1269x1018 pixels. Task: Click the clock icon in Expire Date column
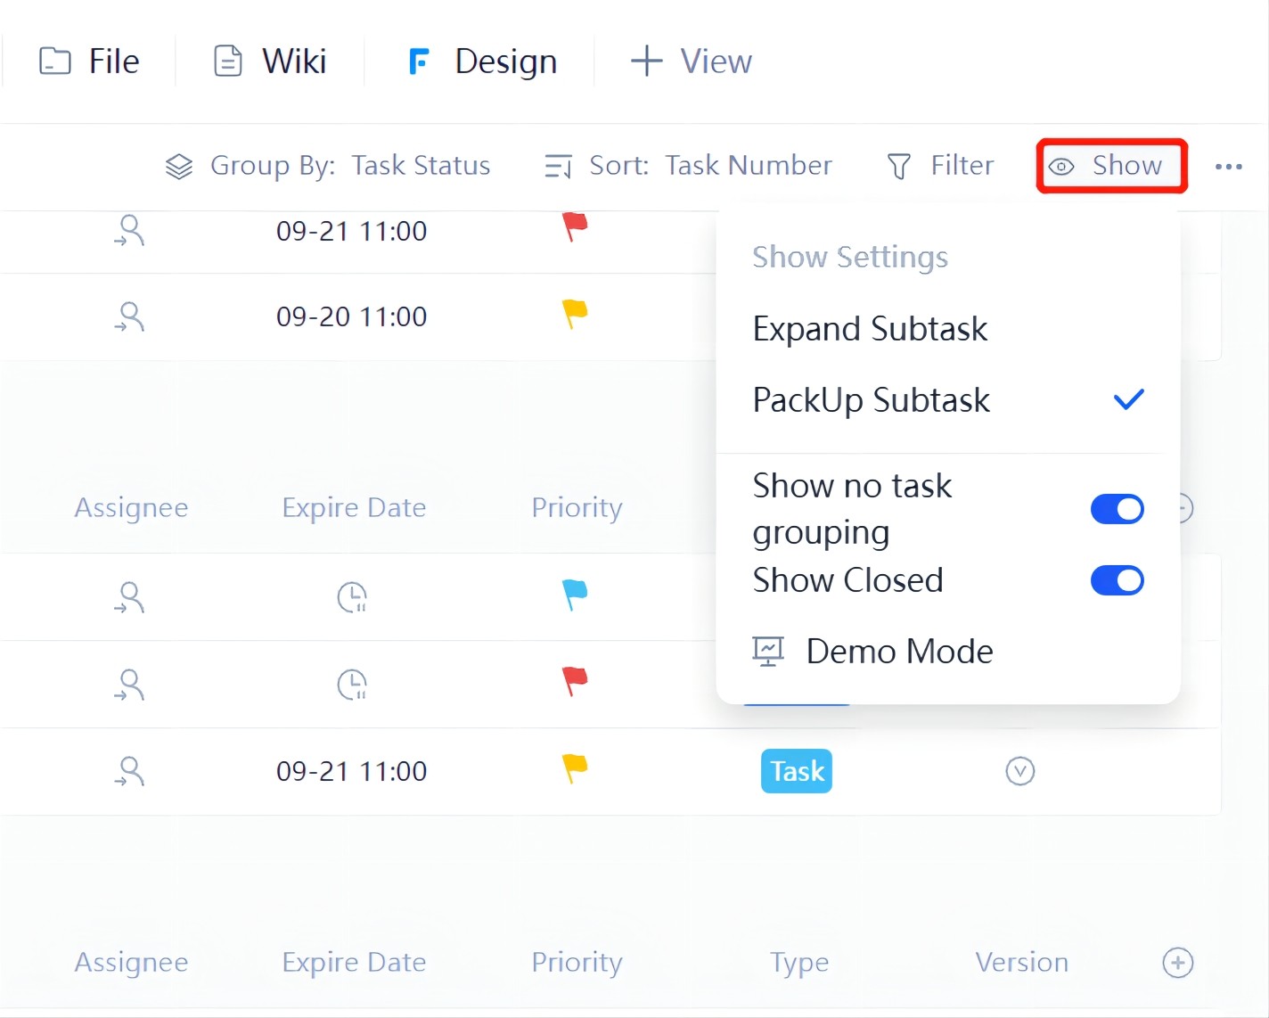coord(352,597)
